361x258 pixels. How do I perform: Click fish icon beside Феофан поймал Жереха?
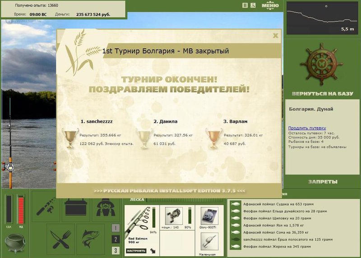pyautogui.click(x=235, y=246)
